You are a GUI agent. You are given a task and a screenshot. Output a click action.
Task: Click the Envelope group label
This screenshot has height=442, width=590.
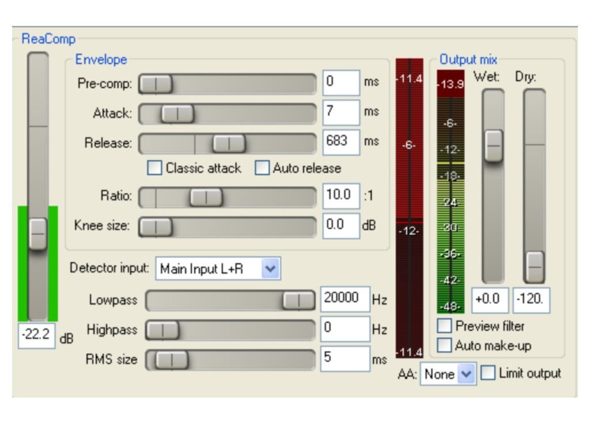pyautogui.click(x=101, y=59)
